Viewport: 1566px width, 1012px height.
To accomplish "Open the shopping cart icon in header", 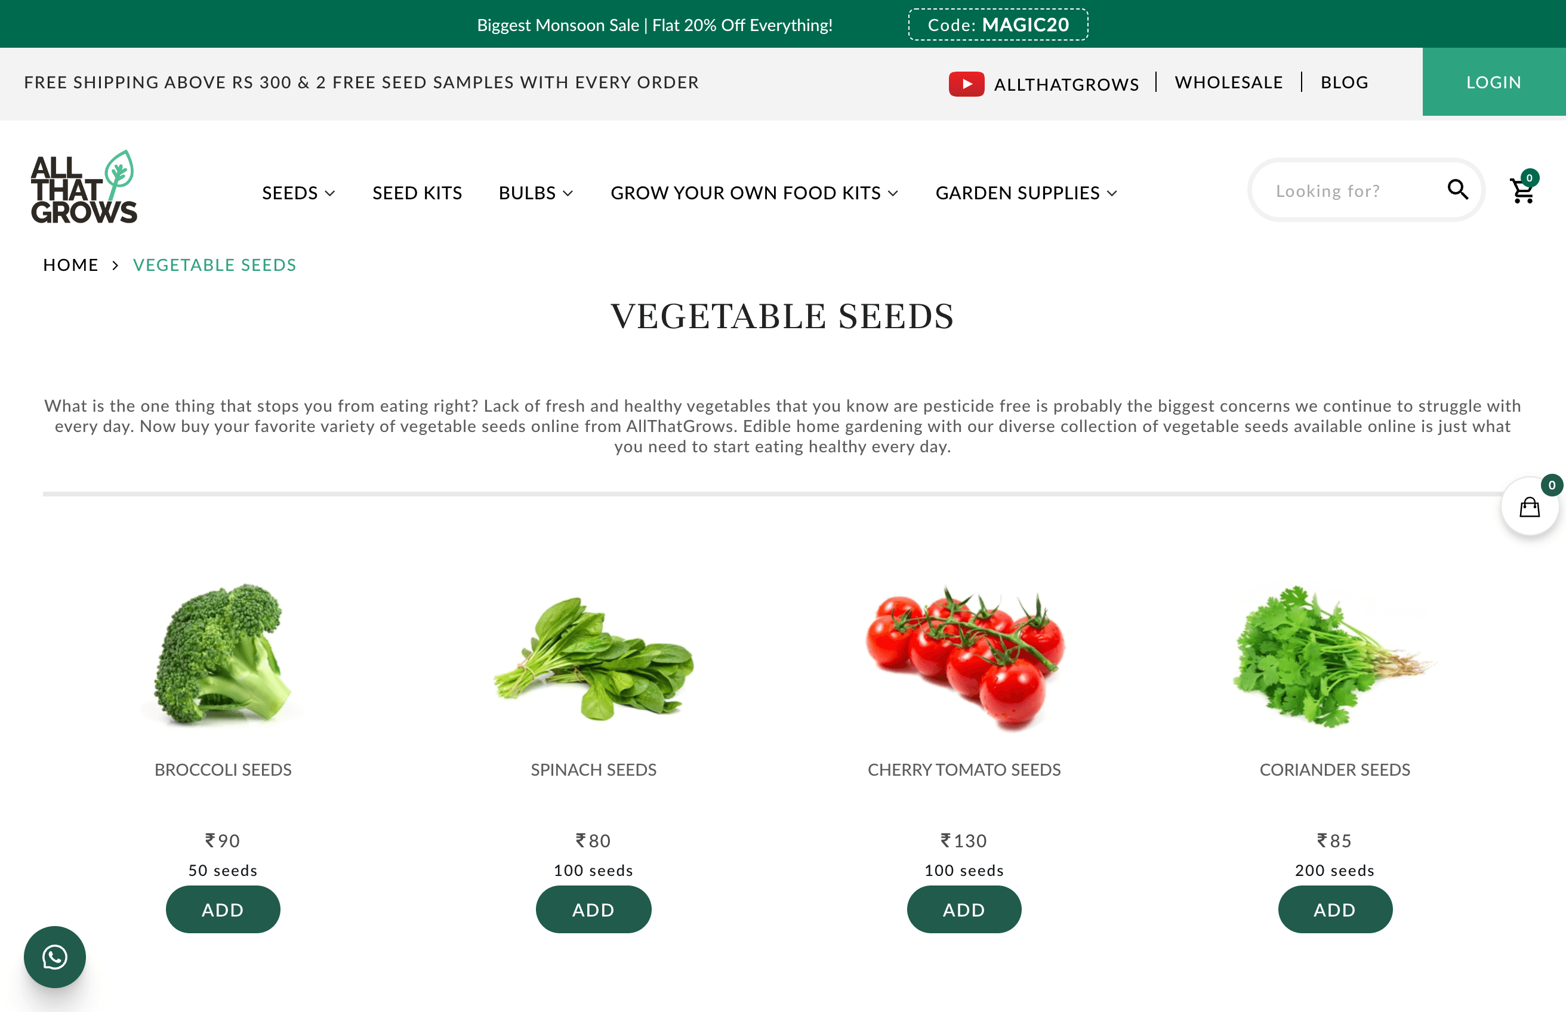I will [x=1522, y=190].
